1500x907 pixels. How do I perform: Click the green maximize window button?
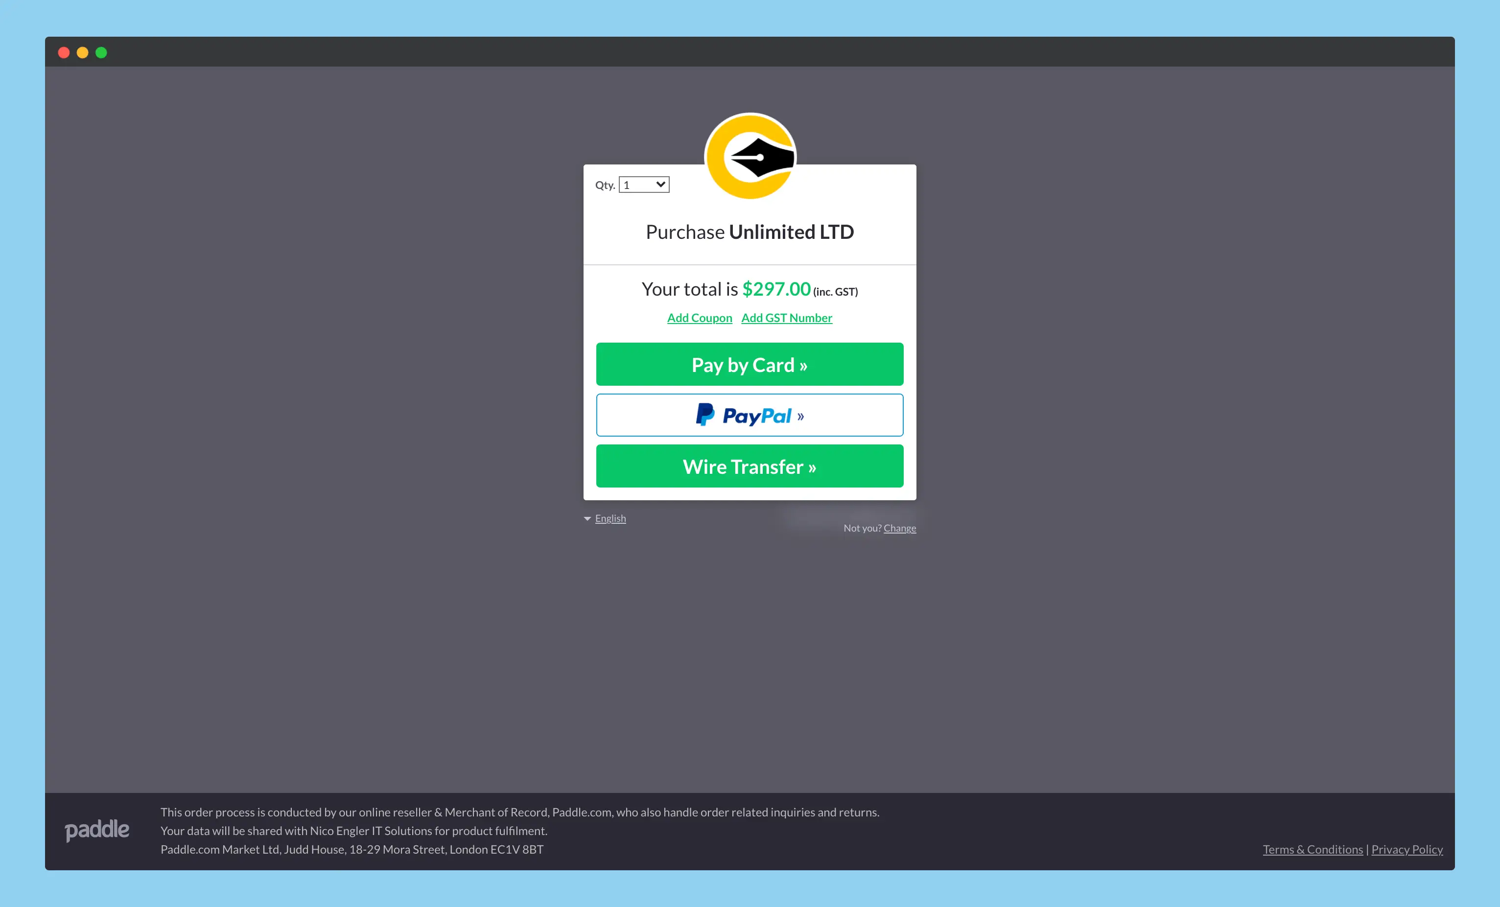[x=102, y=53]
